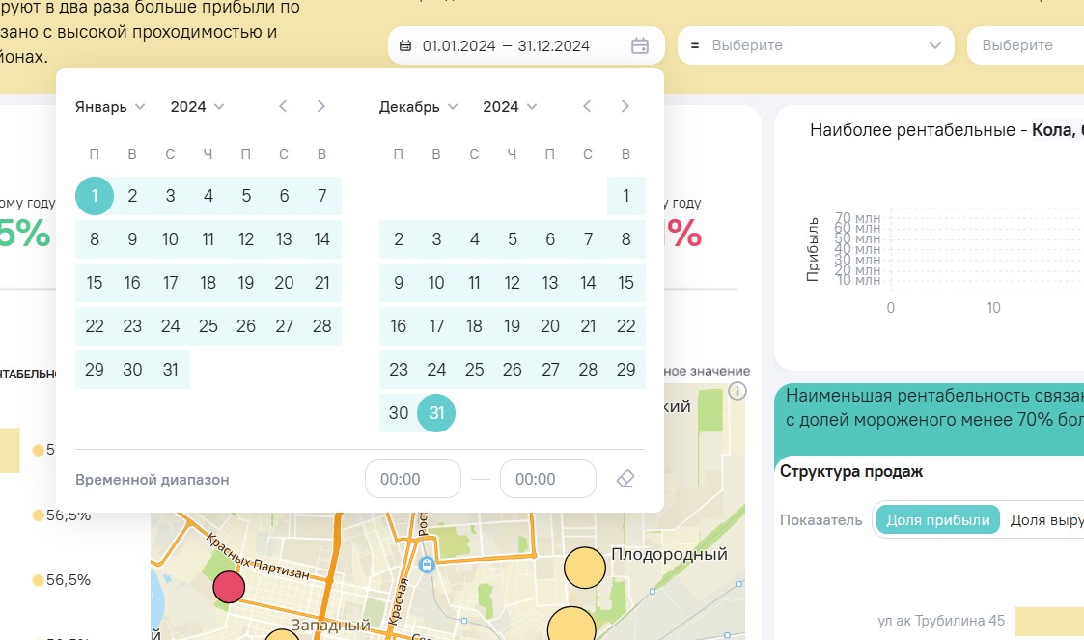The image size is (1084, 640).
Task: Click the start time 00:00 input field
Action: click(x=412, y=479)
